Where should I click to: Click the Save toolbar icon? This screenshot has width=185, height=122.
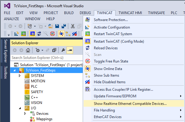tap(57, 26)
